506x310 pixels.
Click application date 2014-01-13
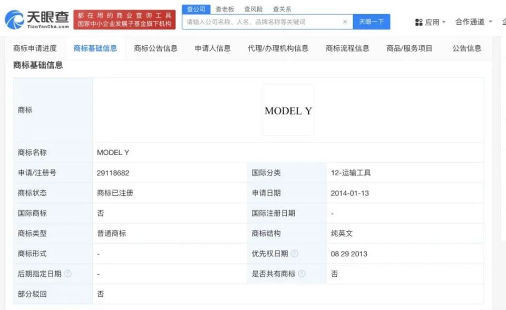(349, 193)
